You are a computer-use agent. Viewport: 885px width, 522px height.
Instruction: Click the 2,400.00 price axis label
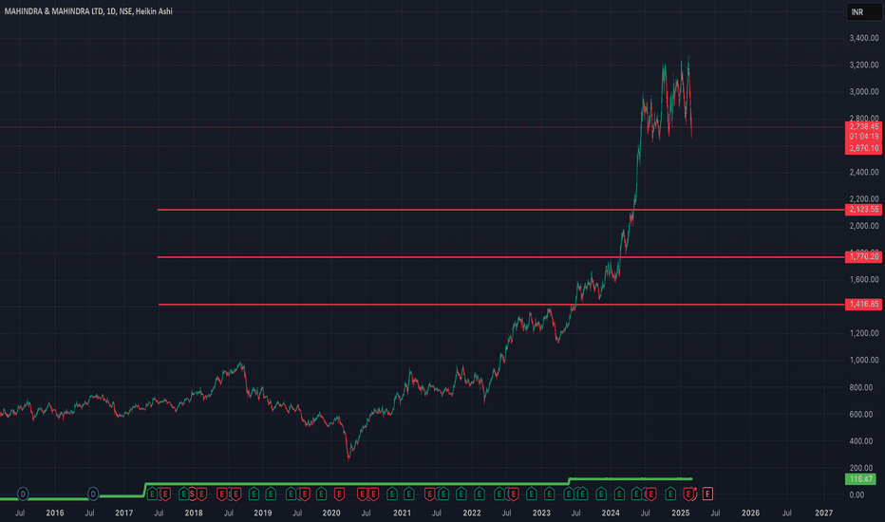coord(863,172)
